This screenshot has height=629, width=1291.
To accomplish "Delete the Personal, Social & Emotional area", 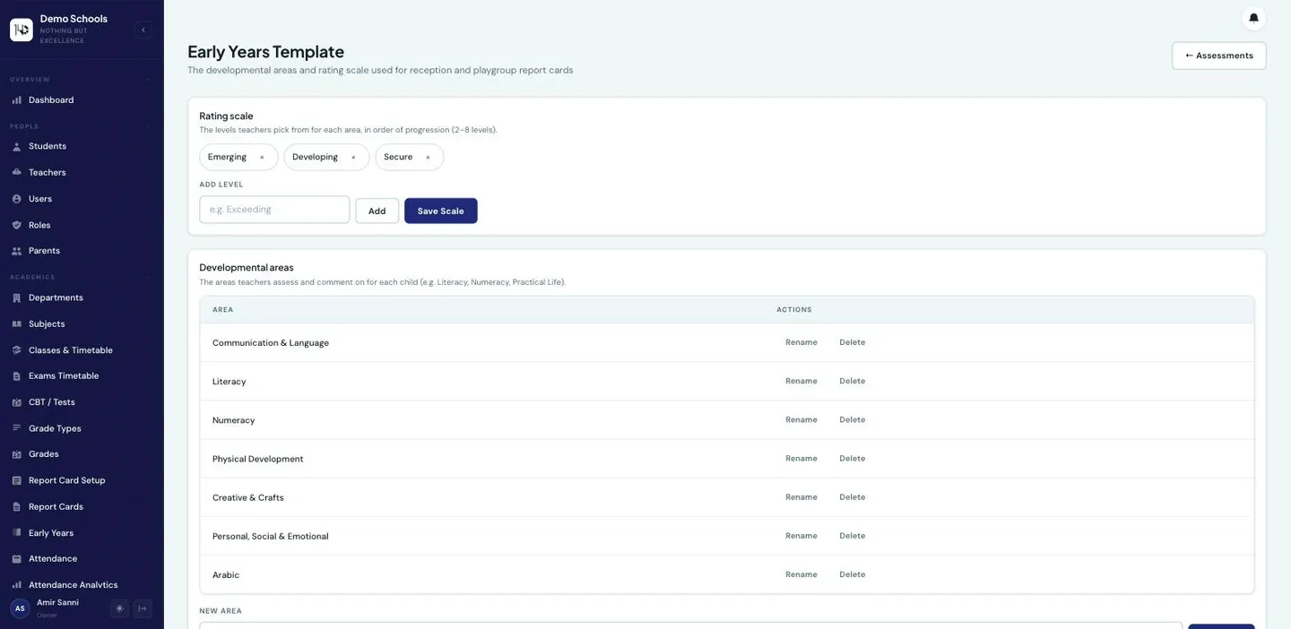I will click(x=852, y=535).
